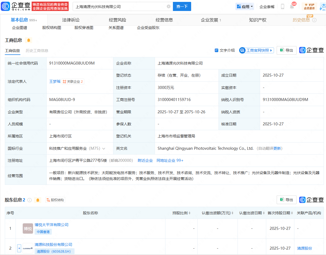The image size is (326, 255).
Task: Expand 国标行业 chevron dropdown
Action: coord(104,148)
